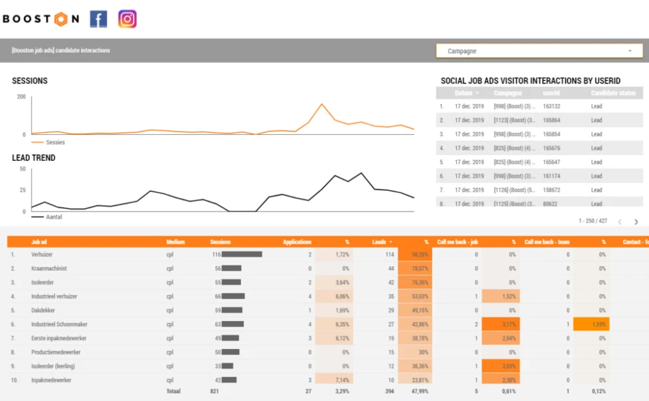Click the Facebook icon in the header
The height and width of the screenshot is (401, 649).
(x=99, y=19)
